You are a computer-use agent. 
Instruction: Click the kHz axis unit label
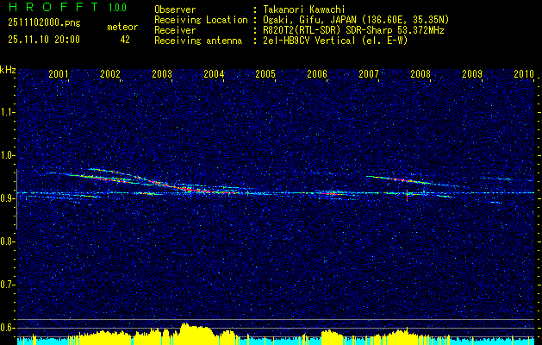(8, 70)
